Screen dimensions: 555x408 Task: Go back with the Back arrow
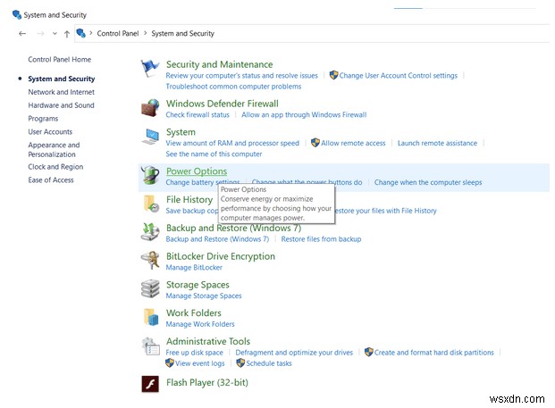[22, 34]
